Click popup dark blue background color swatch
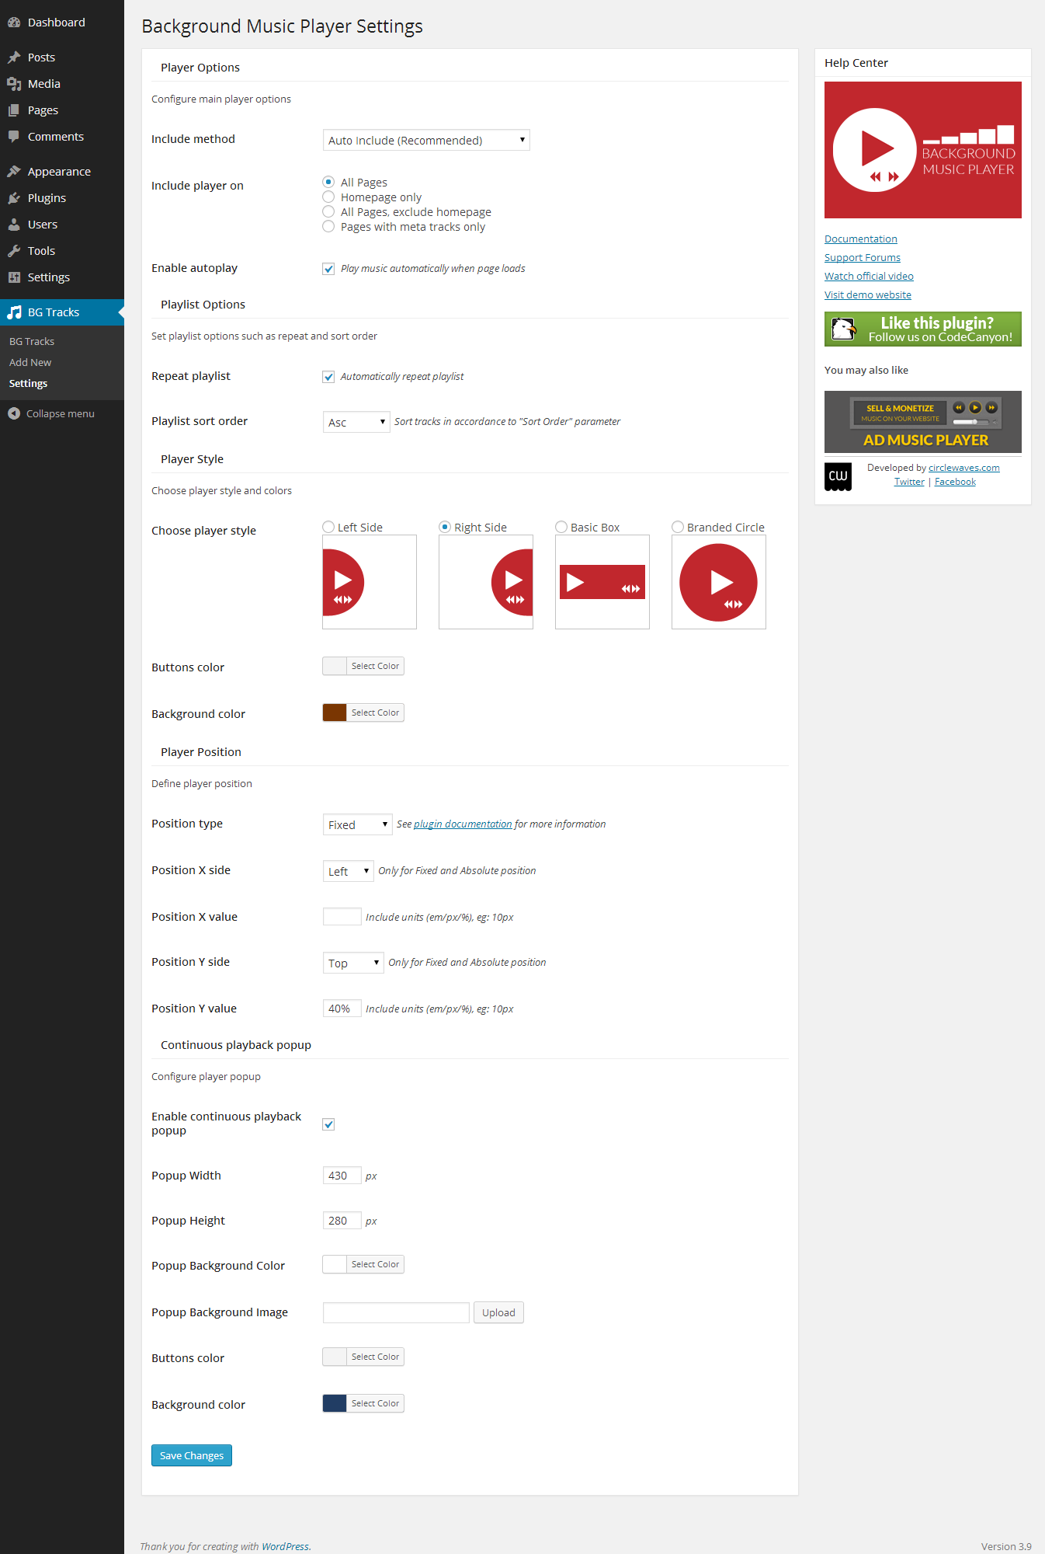Screen dimensions: 1045x1554 (x=335, y=1403)
